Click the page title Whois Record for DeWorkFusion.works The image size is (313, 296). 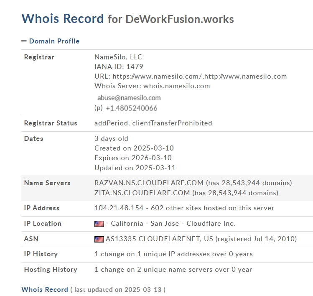127,19
